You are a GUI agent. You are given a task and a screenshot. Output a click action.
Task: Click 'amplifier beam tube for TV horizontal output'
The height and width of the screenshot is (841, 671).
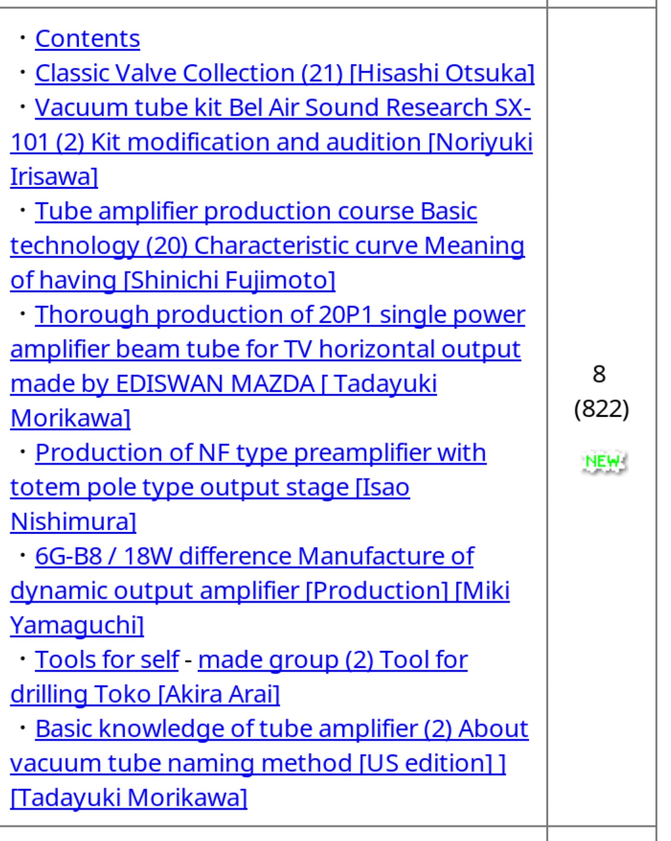tap(266, 349)
